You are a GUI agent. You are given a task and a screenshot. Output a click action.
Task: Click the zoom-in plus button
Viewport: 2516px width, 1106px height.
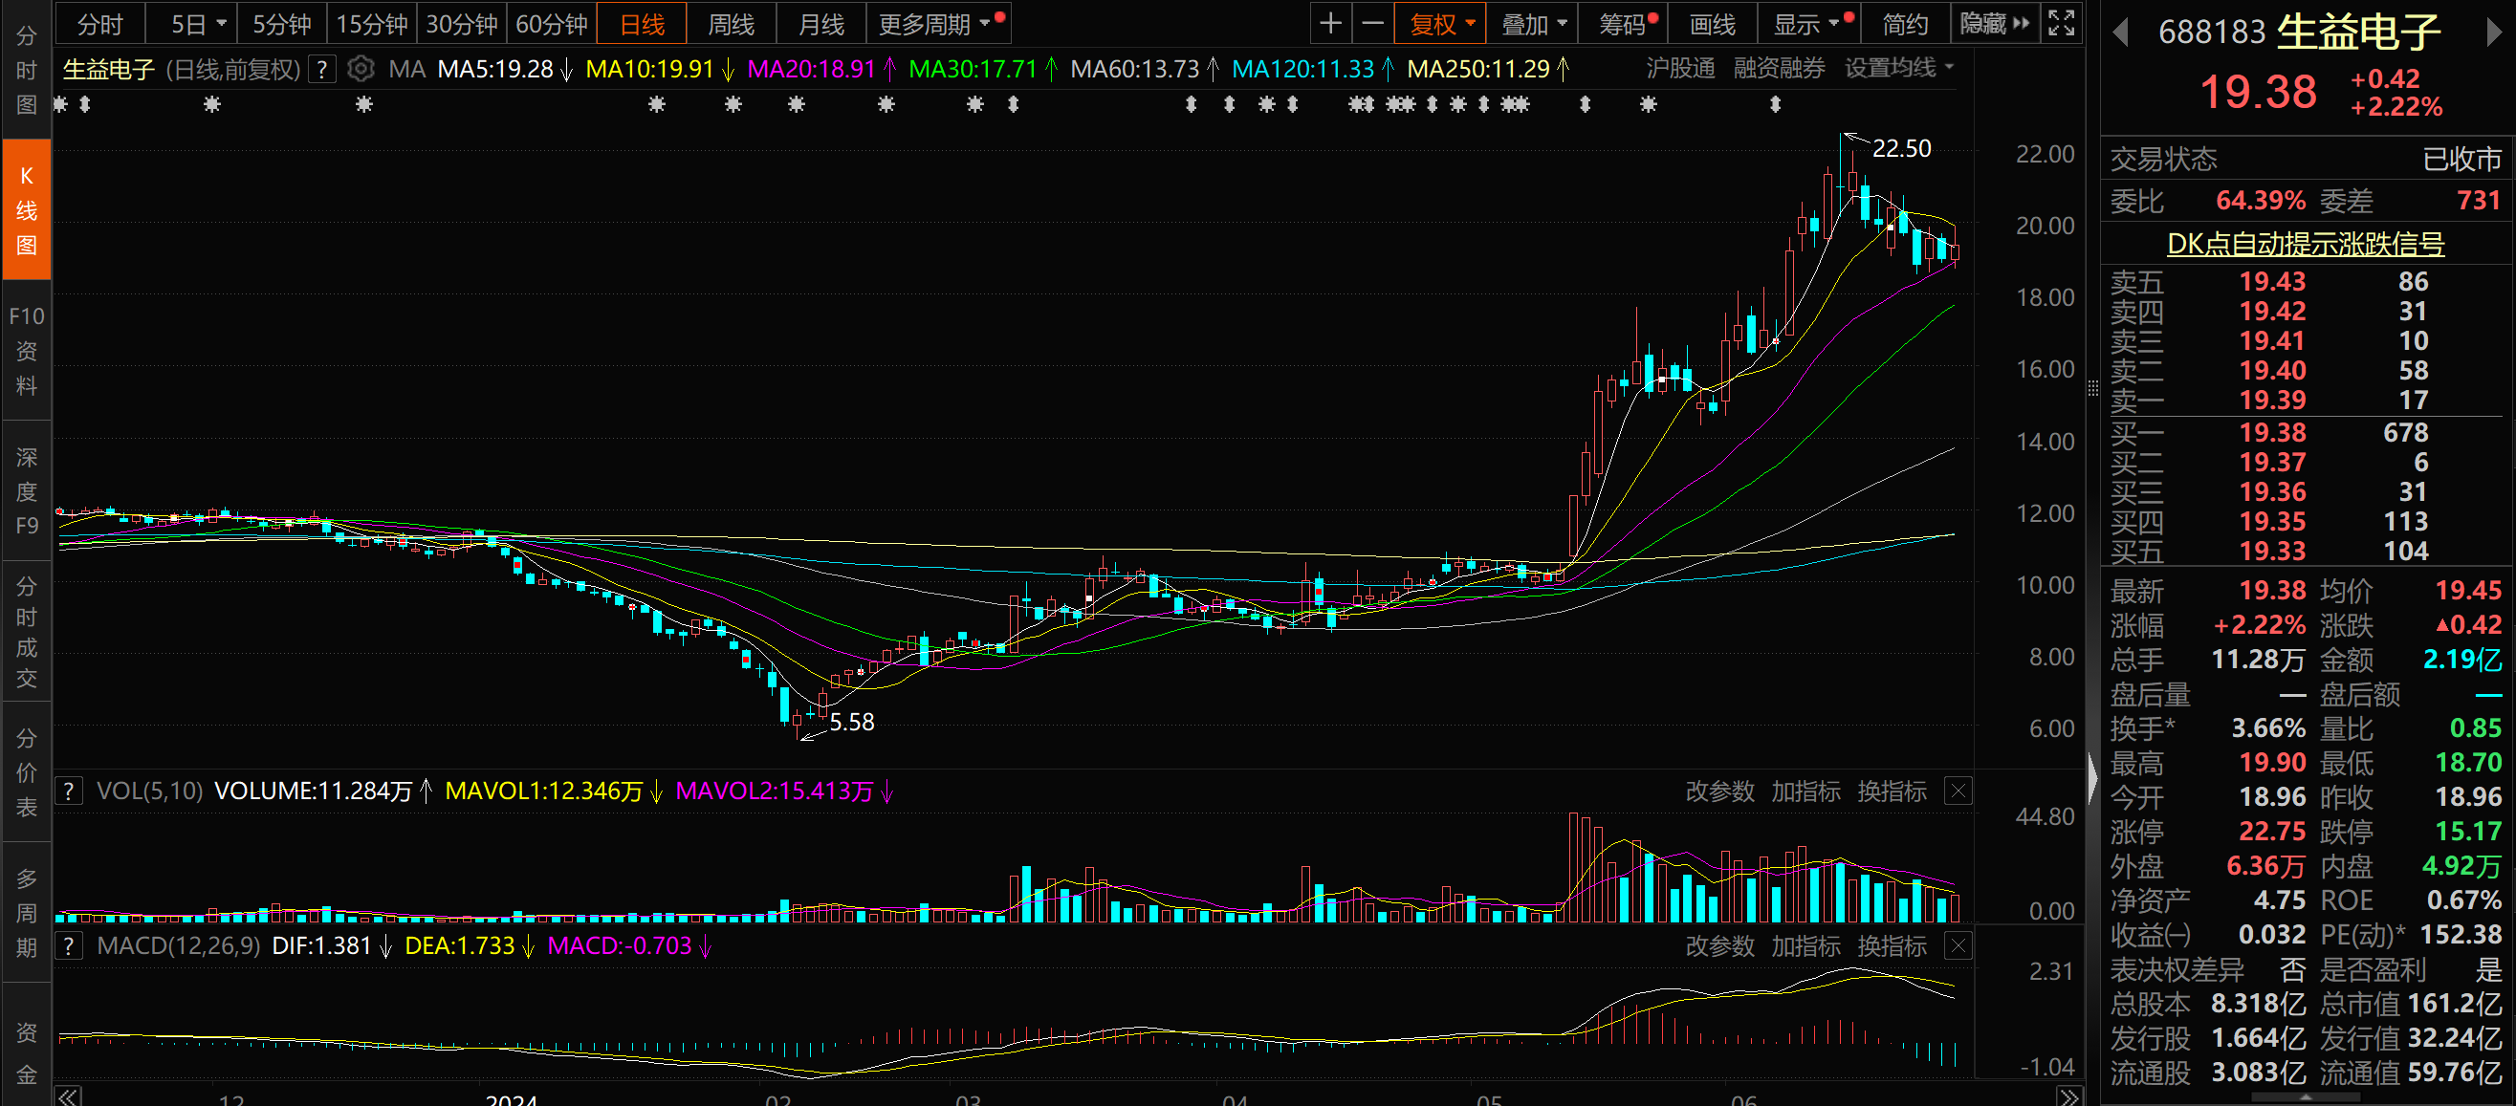coord(1330,24)
